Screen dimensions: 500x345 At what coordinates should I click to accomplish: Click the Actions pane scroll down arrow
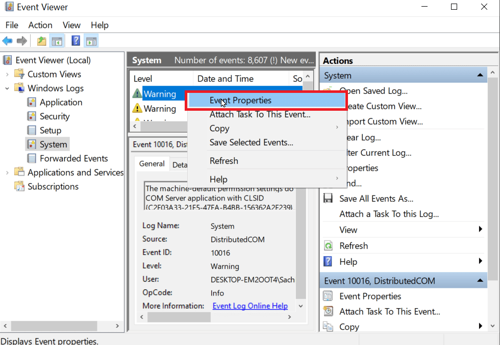pos(493,326)
